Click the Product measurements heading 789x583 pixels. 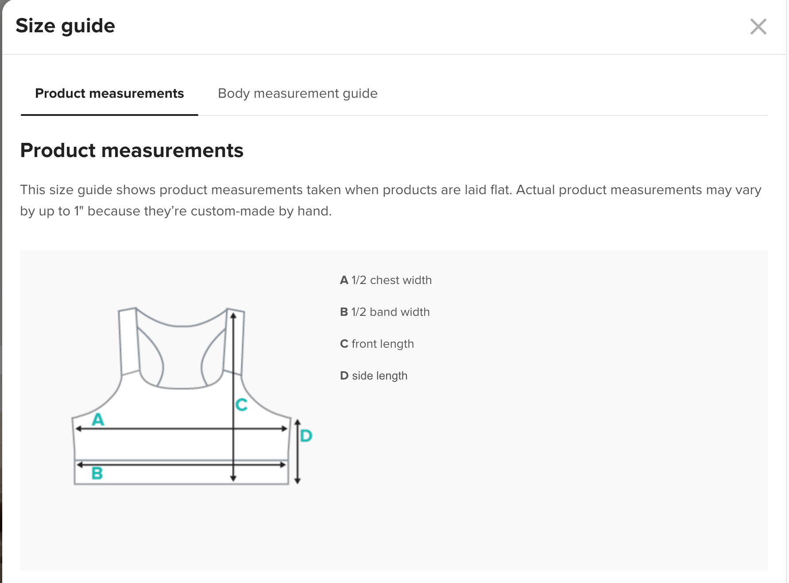[132, 150]
